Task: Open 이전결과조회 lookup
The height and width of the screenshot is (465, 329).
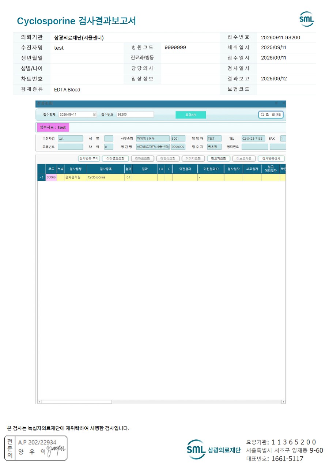Action: 115,159
